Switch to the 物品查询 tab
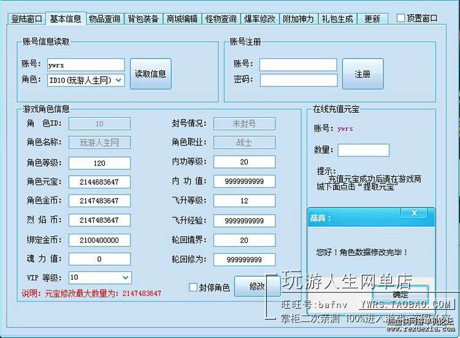 [105, 19]
